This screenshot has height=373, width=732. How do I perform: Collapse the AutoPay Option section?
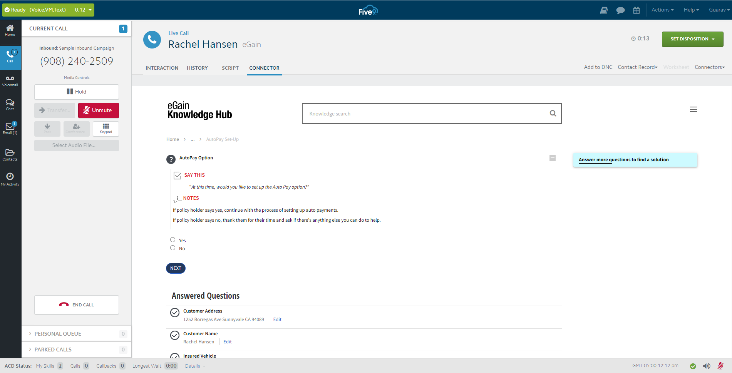coord(552,158)
